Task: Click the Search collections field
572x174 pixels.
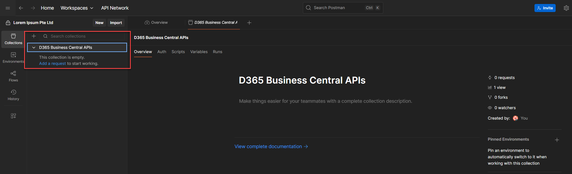Action: coord(82,36)
